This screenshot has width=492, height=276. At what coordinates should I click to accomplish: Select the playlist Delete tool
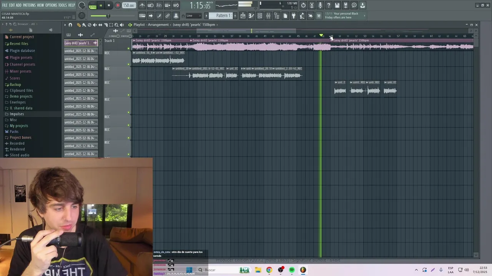90,25
